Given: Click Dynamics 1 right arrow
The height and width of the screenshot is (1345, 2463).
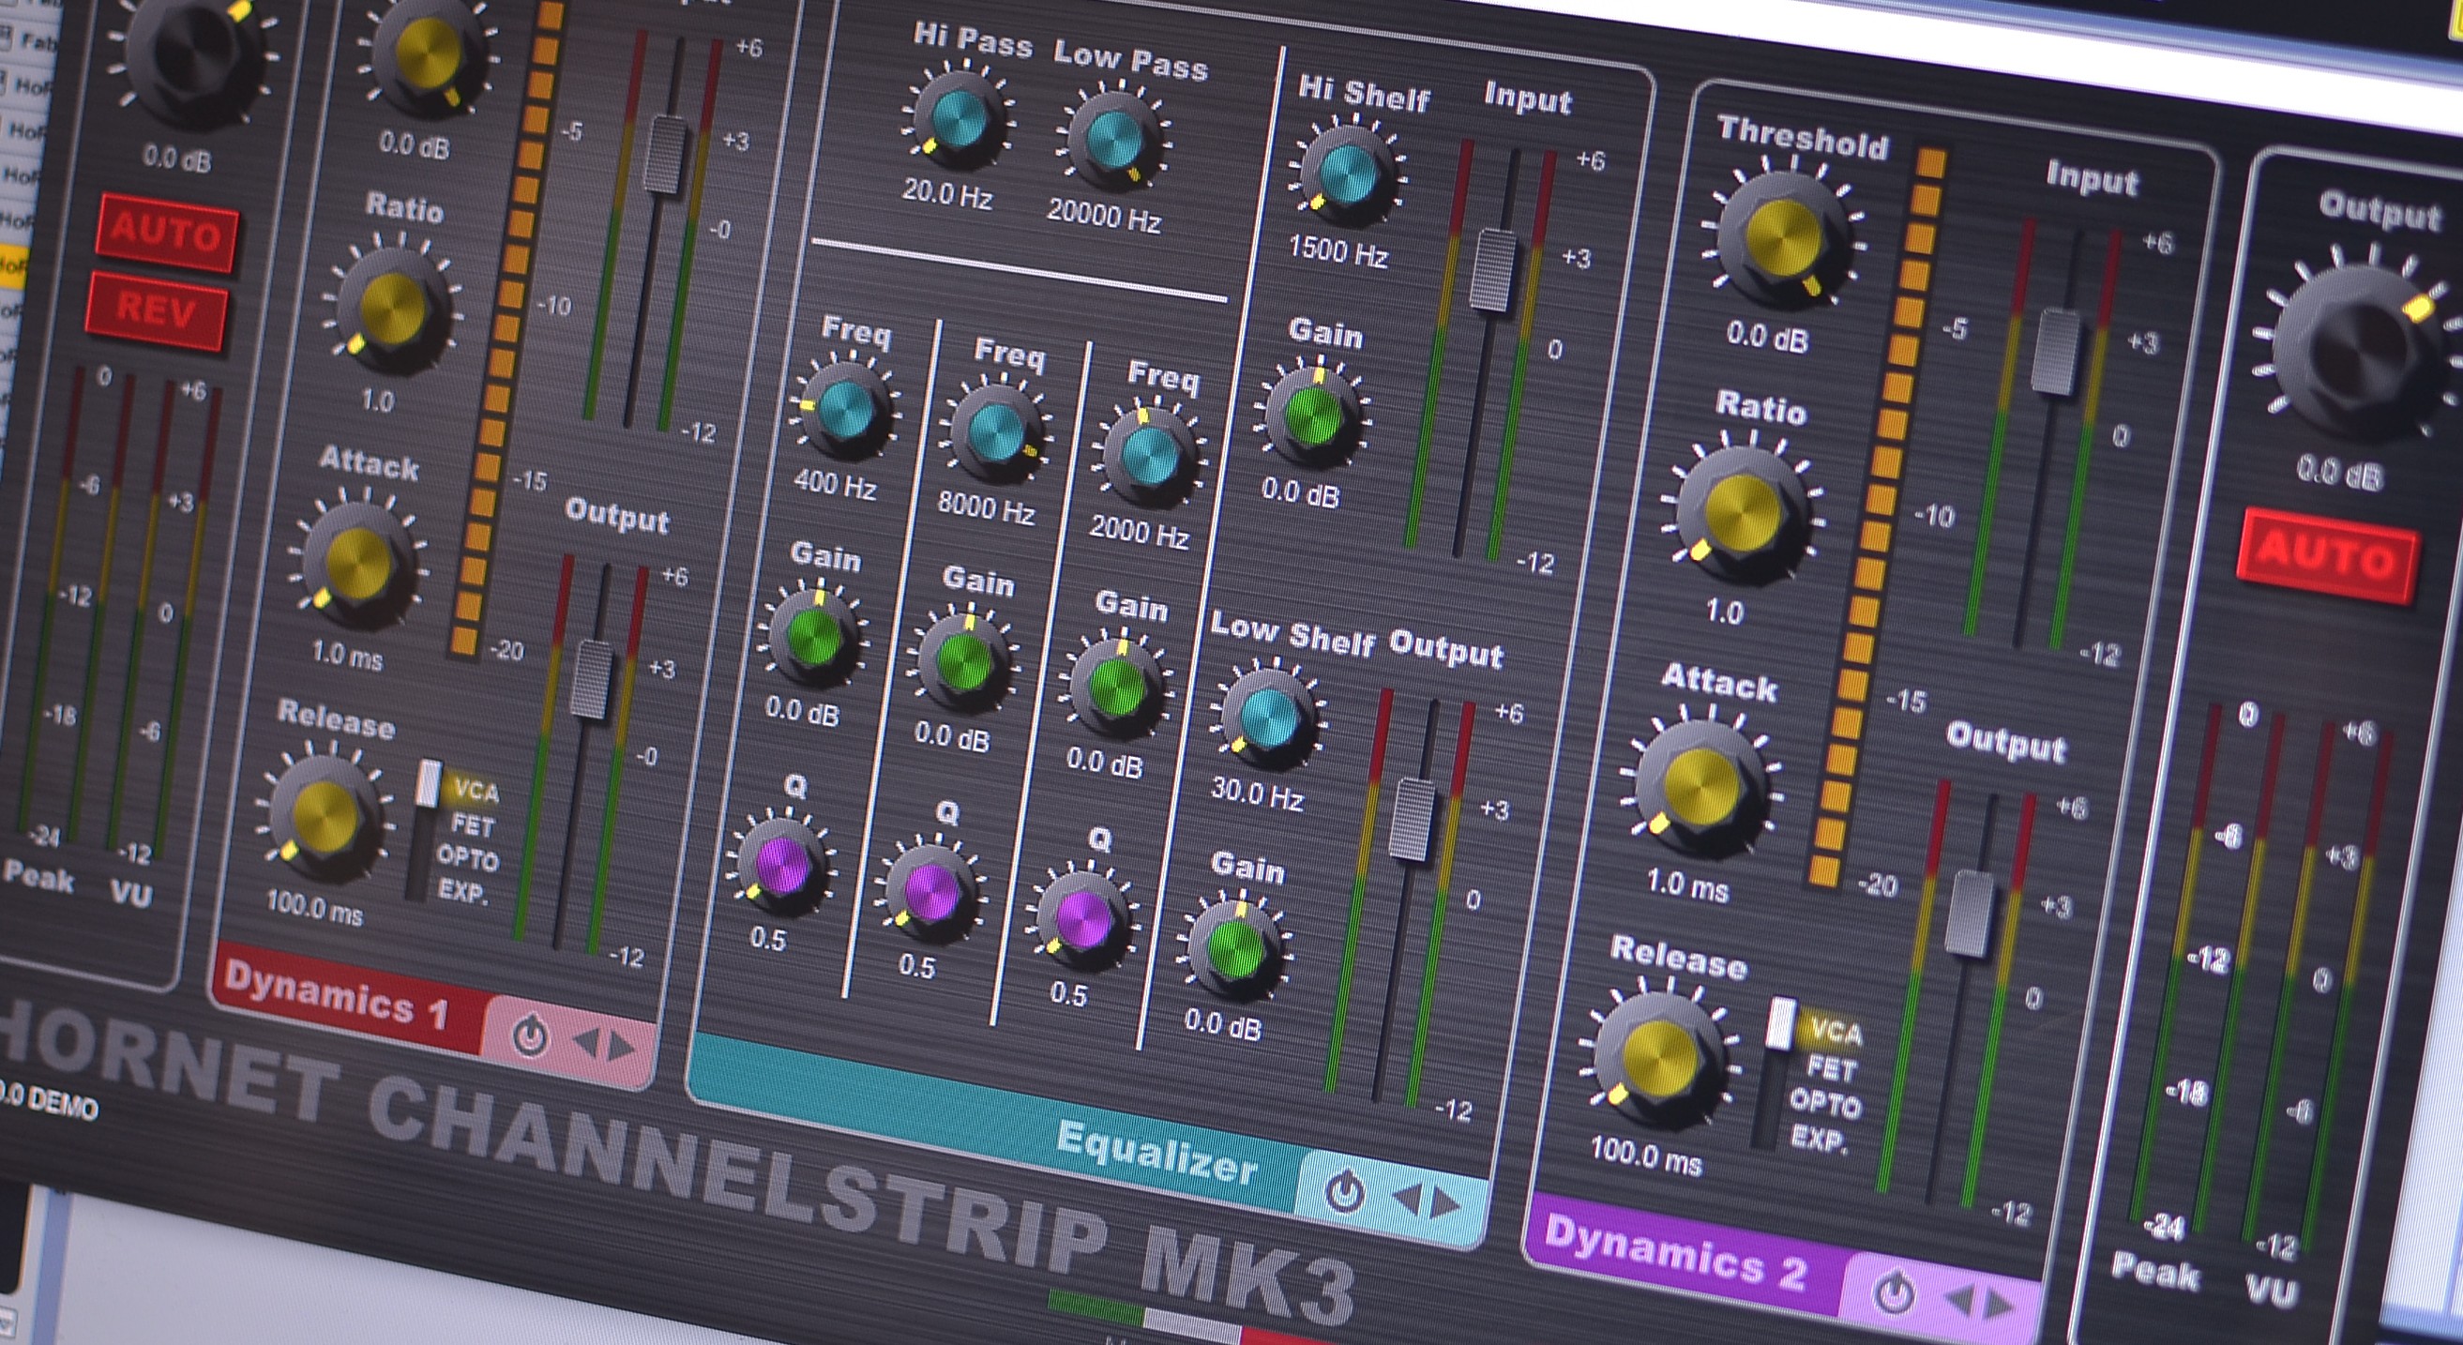Looking at the screenshot, I should (621, 1048).
